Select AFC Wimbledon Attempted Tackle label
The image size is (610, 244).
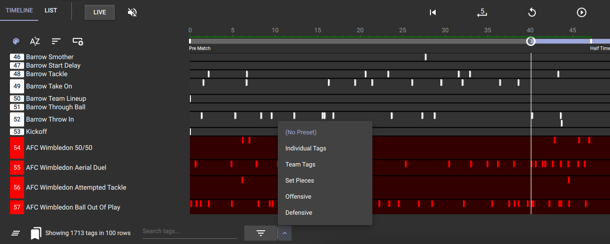(x=76, y=187)
